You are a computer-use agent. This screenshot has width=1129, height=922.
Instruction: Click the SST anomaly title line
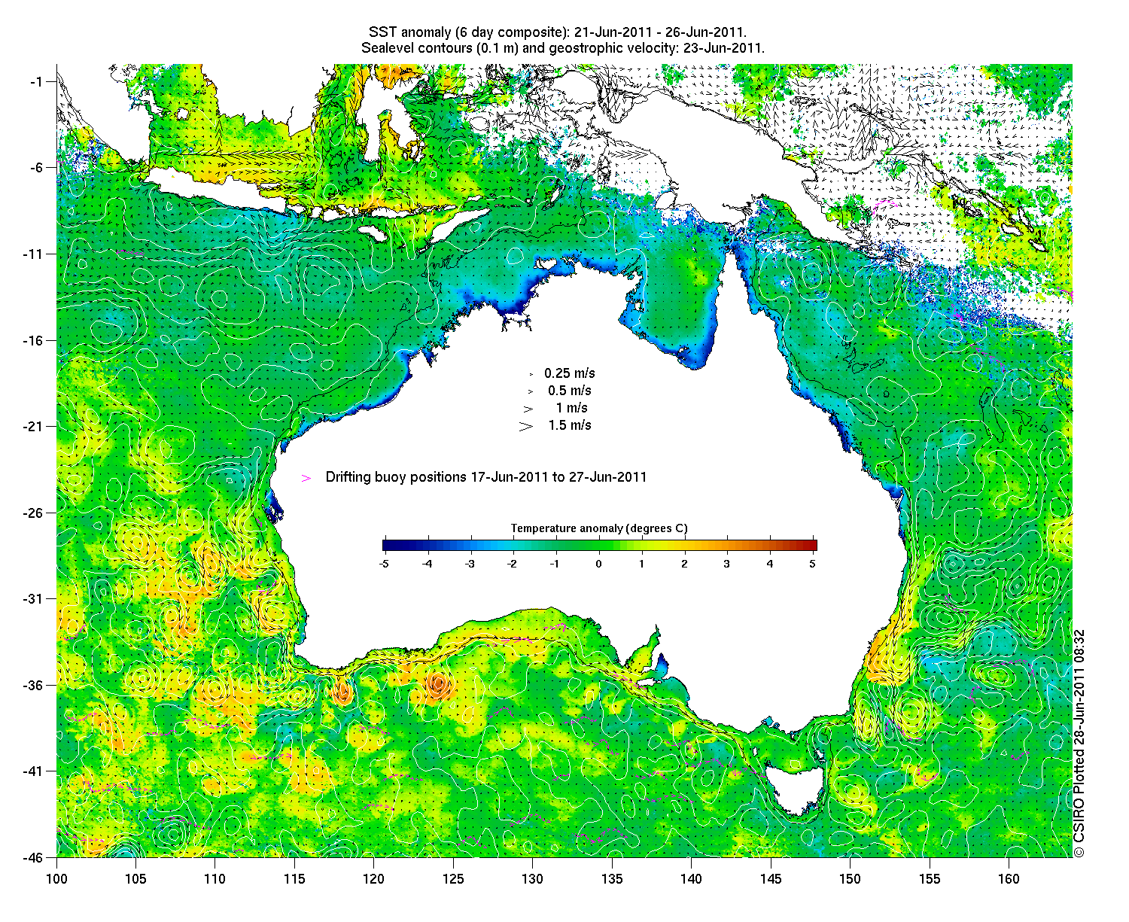pos(558,32)
